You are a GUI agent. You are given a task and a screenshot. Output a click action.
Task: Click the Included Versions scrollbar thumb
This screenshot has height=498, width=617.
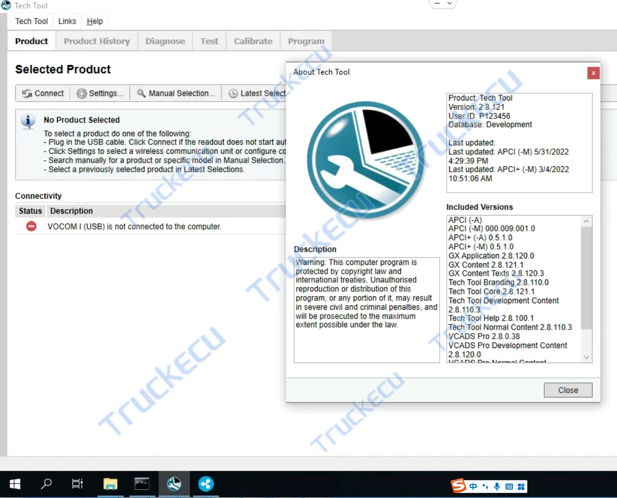[587, 278]
